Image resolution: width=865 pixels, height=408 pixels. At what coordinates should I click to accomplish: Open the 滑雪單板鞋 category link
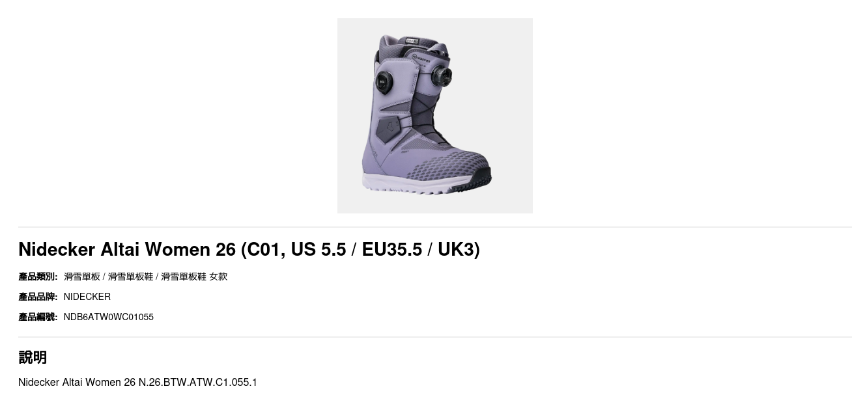tap(130, 277)
